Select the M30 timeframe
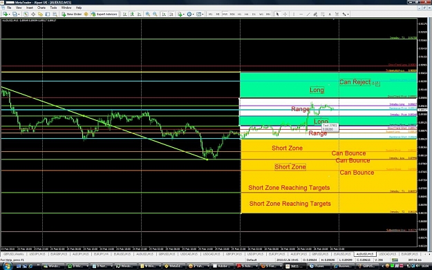Image resolution: width=432 pixels, height=270 pixels. (232, 14)
